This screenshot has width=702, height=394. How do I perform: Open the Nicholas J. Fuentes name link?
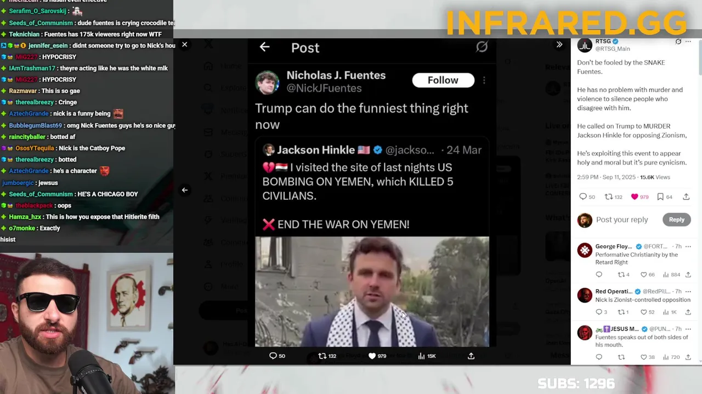point(336,76)
